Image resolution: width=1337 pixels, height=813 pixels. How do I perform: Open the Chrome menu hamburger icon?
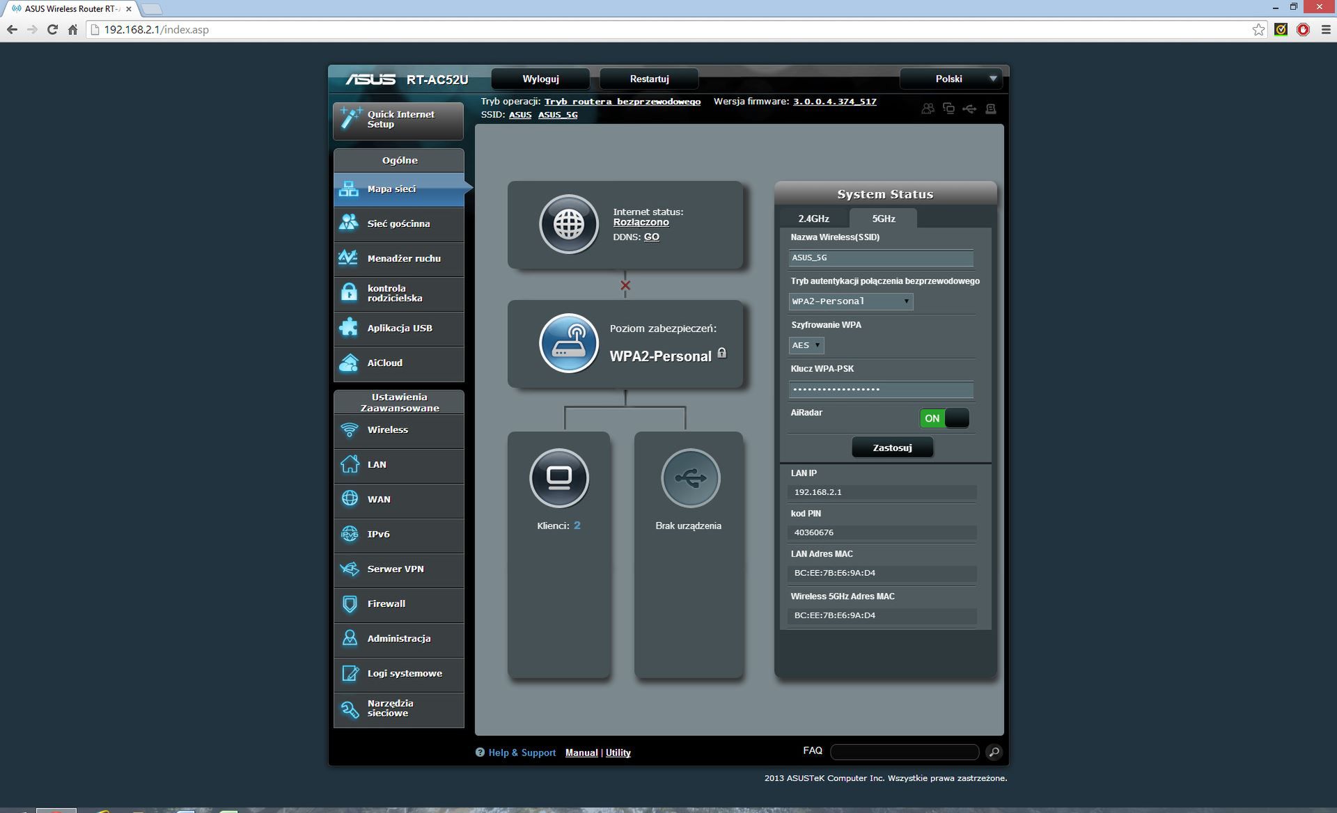coord(1325,29)
